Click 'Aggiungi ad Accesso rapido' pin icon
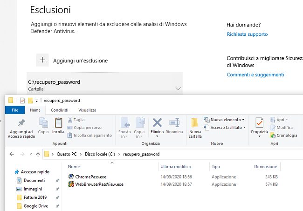This screenshot has width=303, height=211. (21, 123)
